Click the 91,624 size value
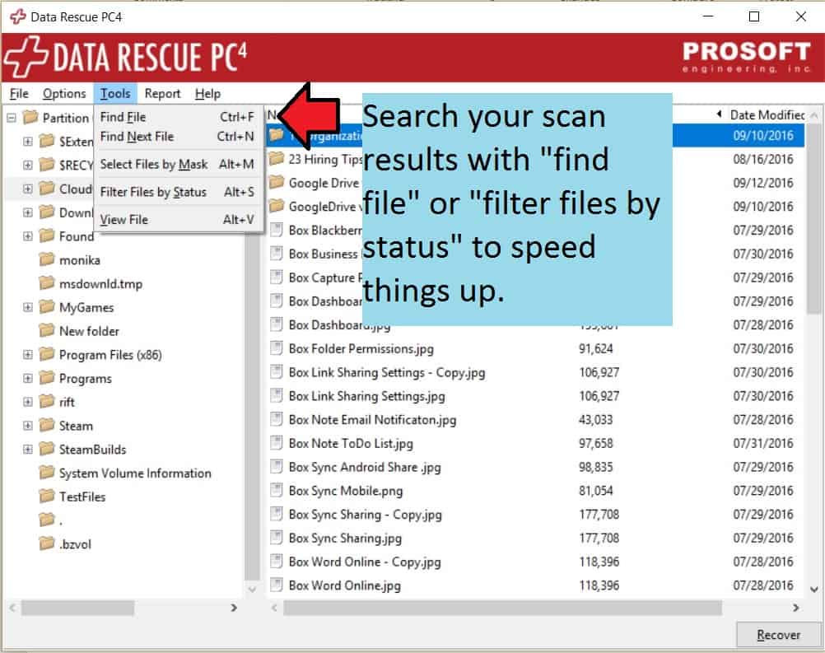The image size is (825, 653). (x=595, y=349)
